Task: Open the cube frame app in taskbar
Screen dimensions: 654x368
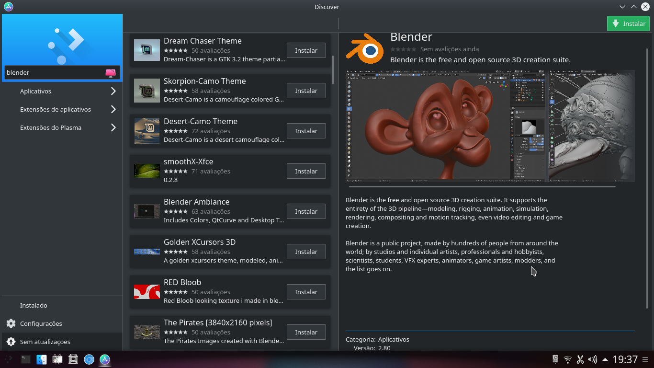Action: pos(73,359)
